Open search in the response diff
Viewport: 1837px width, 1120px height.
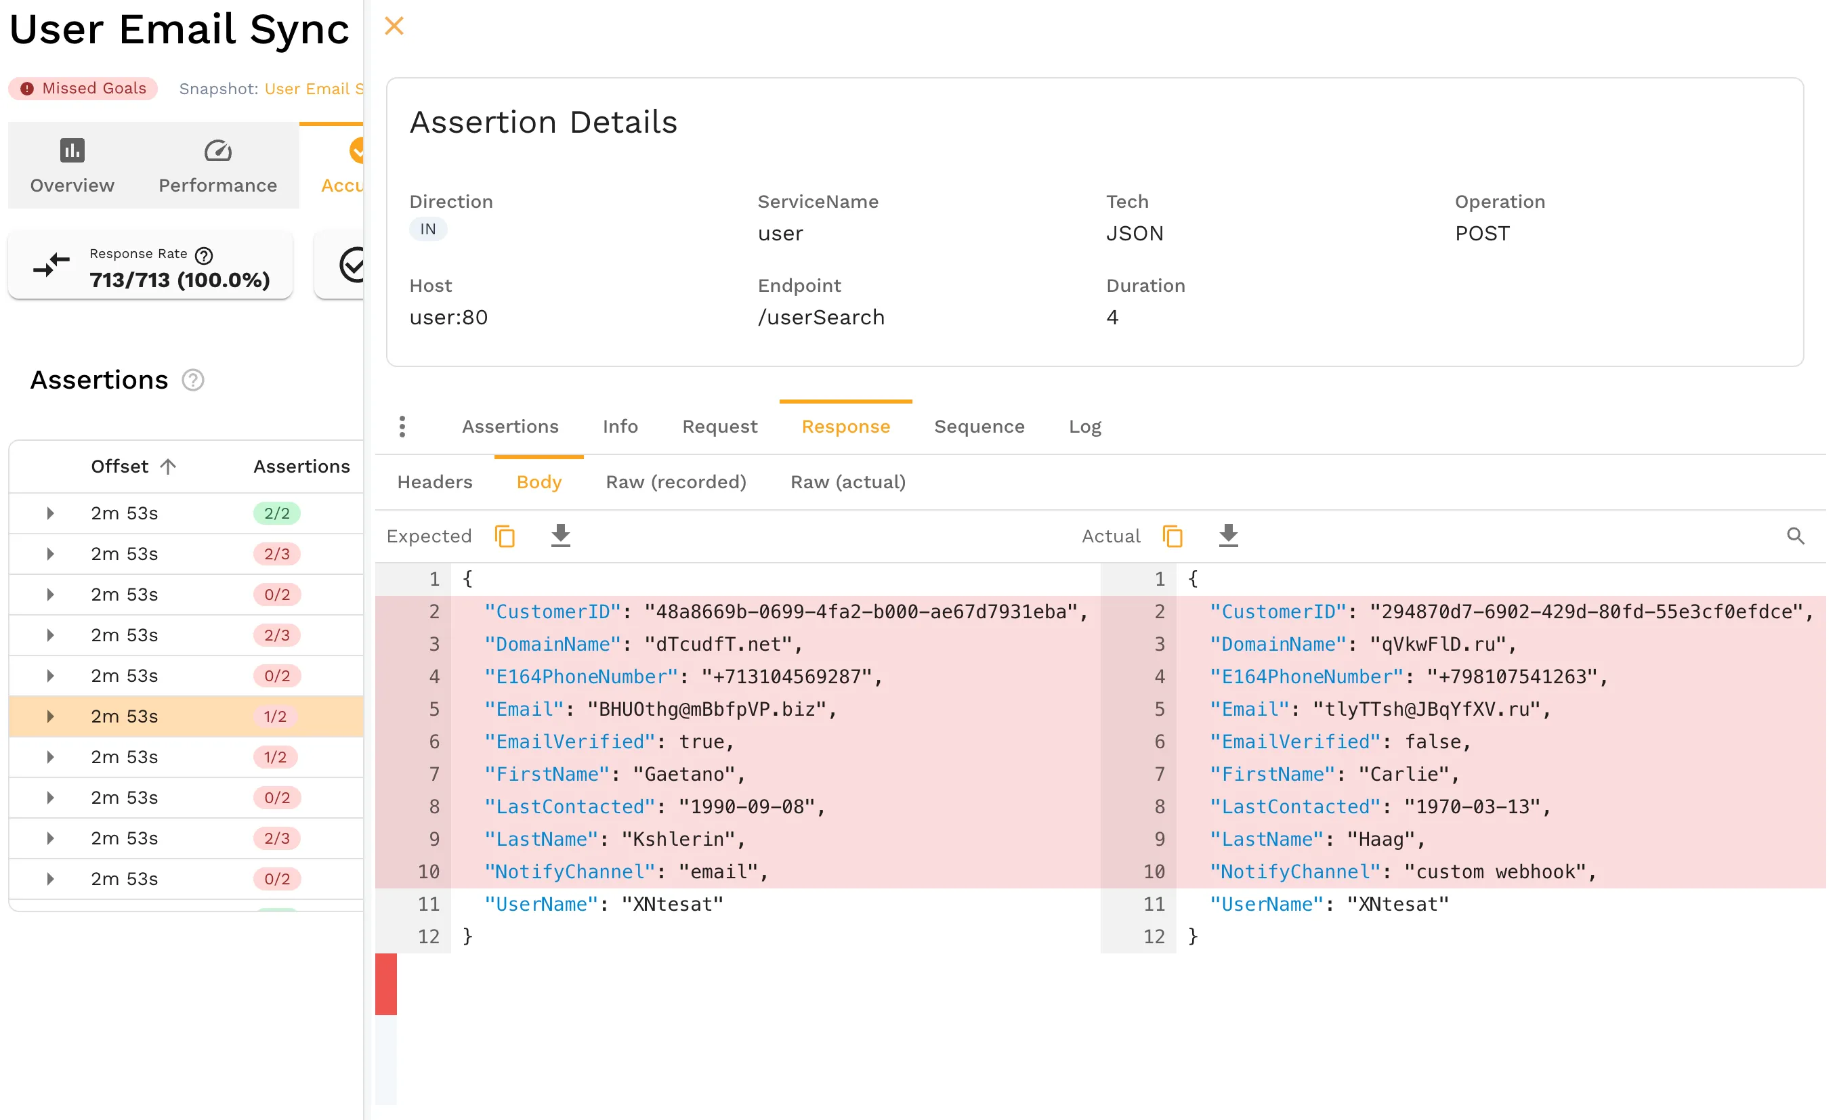point(1795,535)
